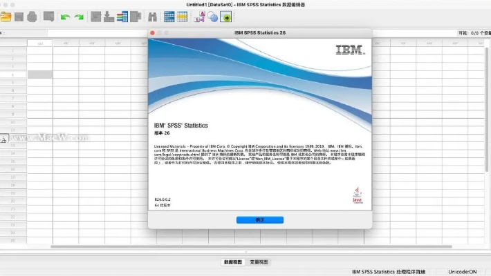Click the Use variable sets circles icon
Viewport: 491px width, 276px height.
(212, 17)
